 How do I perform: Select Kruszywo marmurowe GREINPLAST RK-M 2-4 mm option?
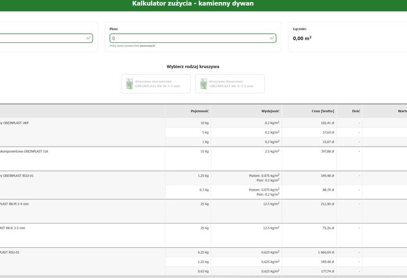(x=156, y=84)
